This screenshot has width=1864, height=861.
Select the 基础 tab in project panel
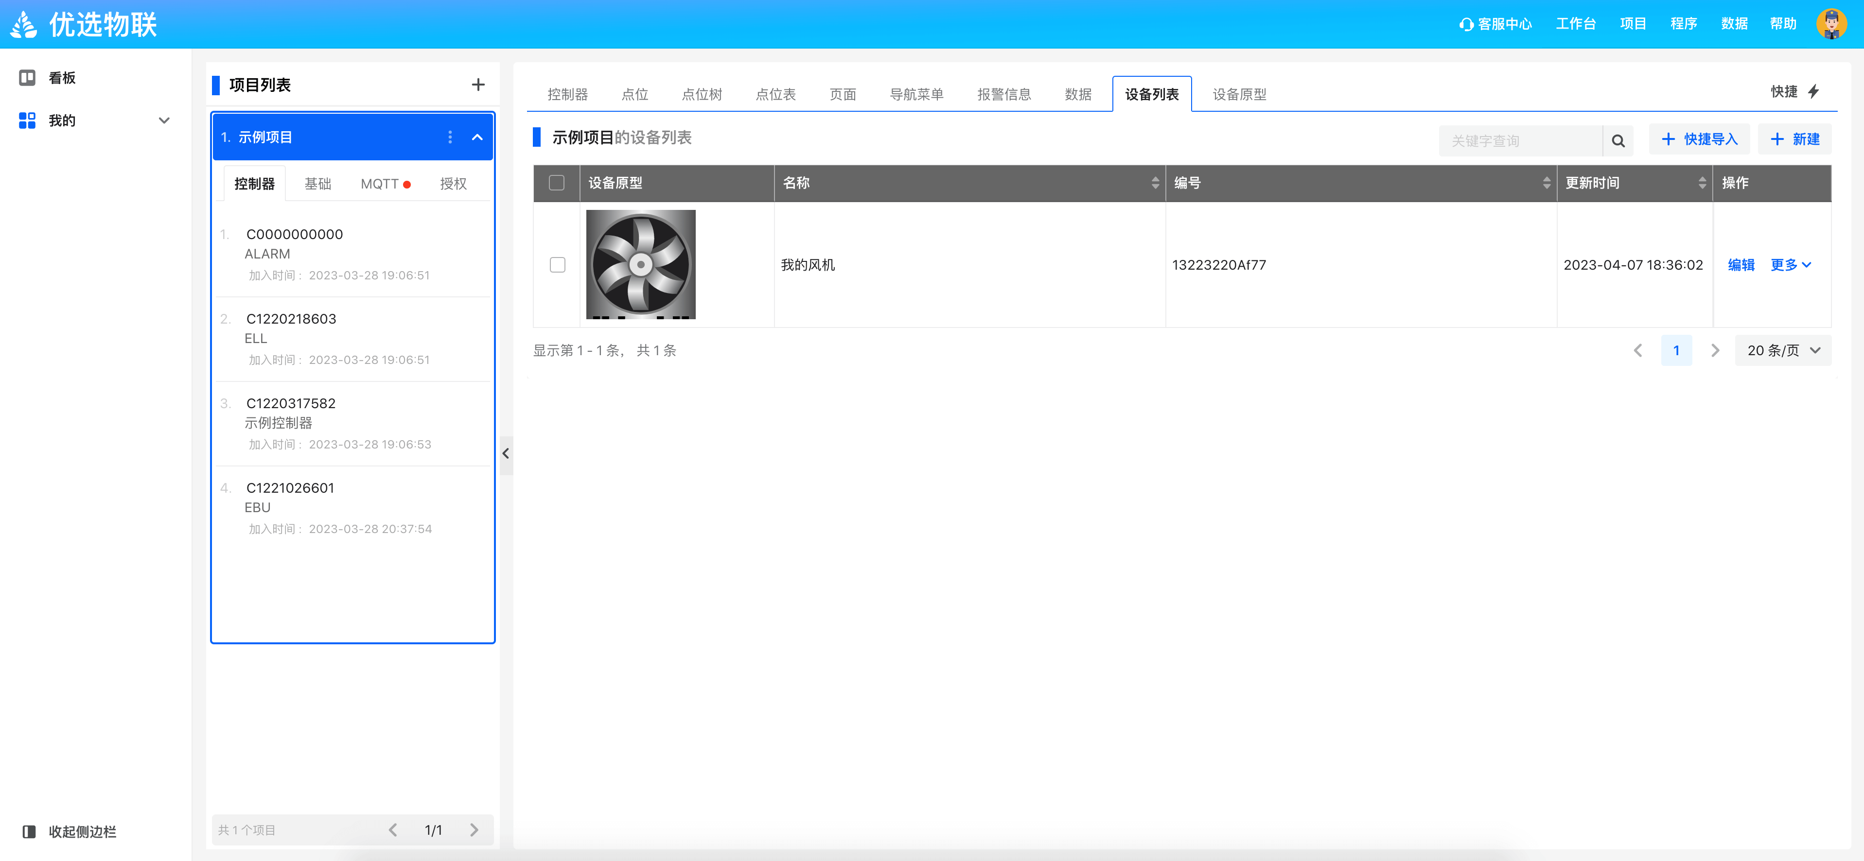(x=317, y=184)
